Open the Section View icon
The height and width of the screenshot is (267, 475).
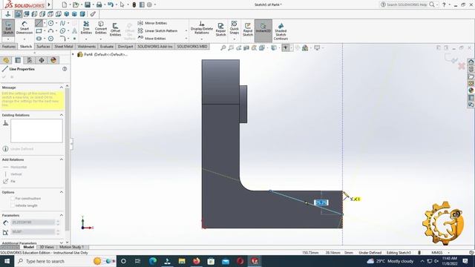click(x=246, y=47)
